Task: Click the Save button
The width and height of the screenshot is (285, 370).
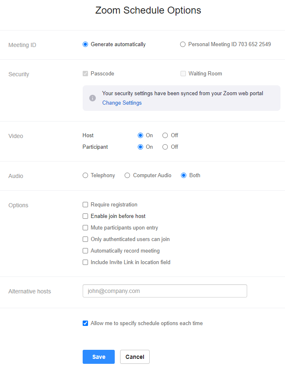Action: pos(98,357)
